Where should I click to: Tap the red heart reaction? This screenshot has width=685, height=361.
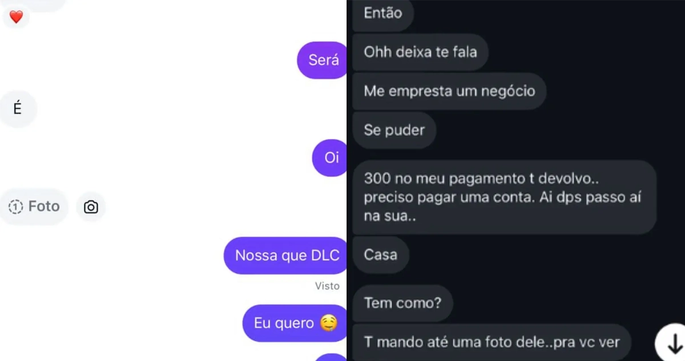pos(16,17)
